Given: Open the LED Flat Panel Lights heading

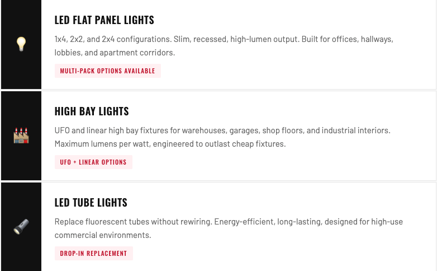Looking at the screenshot, I should 104,20.
